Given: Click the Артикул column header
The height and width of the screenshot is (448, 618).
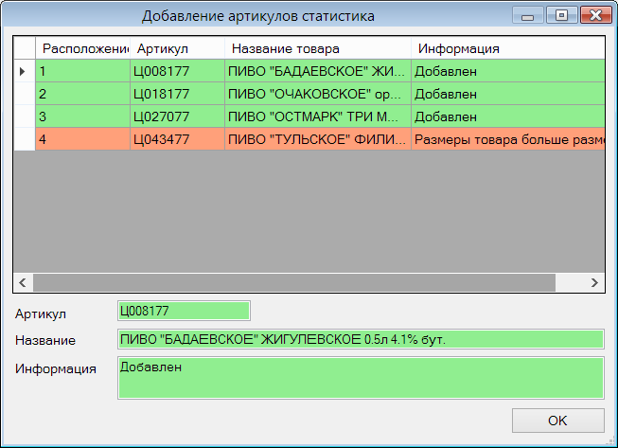Looking at the screenshot, I should click(177, 48).
